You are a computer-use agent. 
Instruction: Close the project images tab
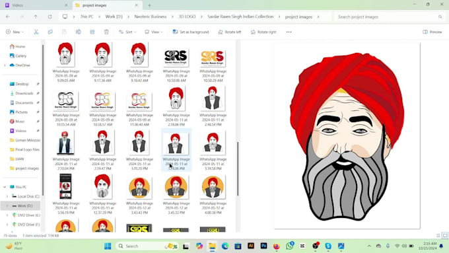click(137, 5)
